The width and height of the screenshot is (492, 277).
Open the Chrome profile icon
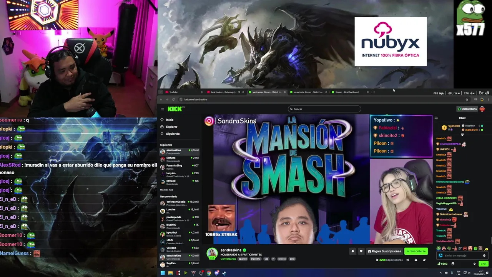tap(482, 99)
